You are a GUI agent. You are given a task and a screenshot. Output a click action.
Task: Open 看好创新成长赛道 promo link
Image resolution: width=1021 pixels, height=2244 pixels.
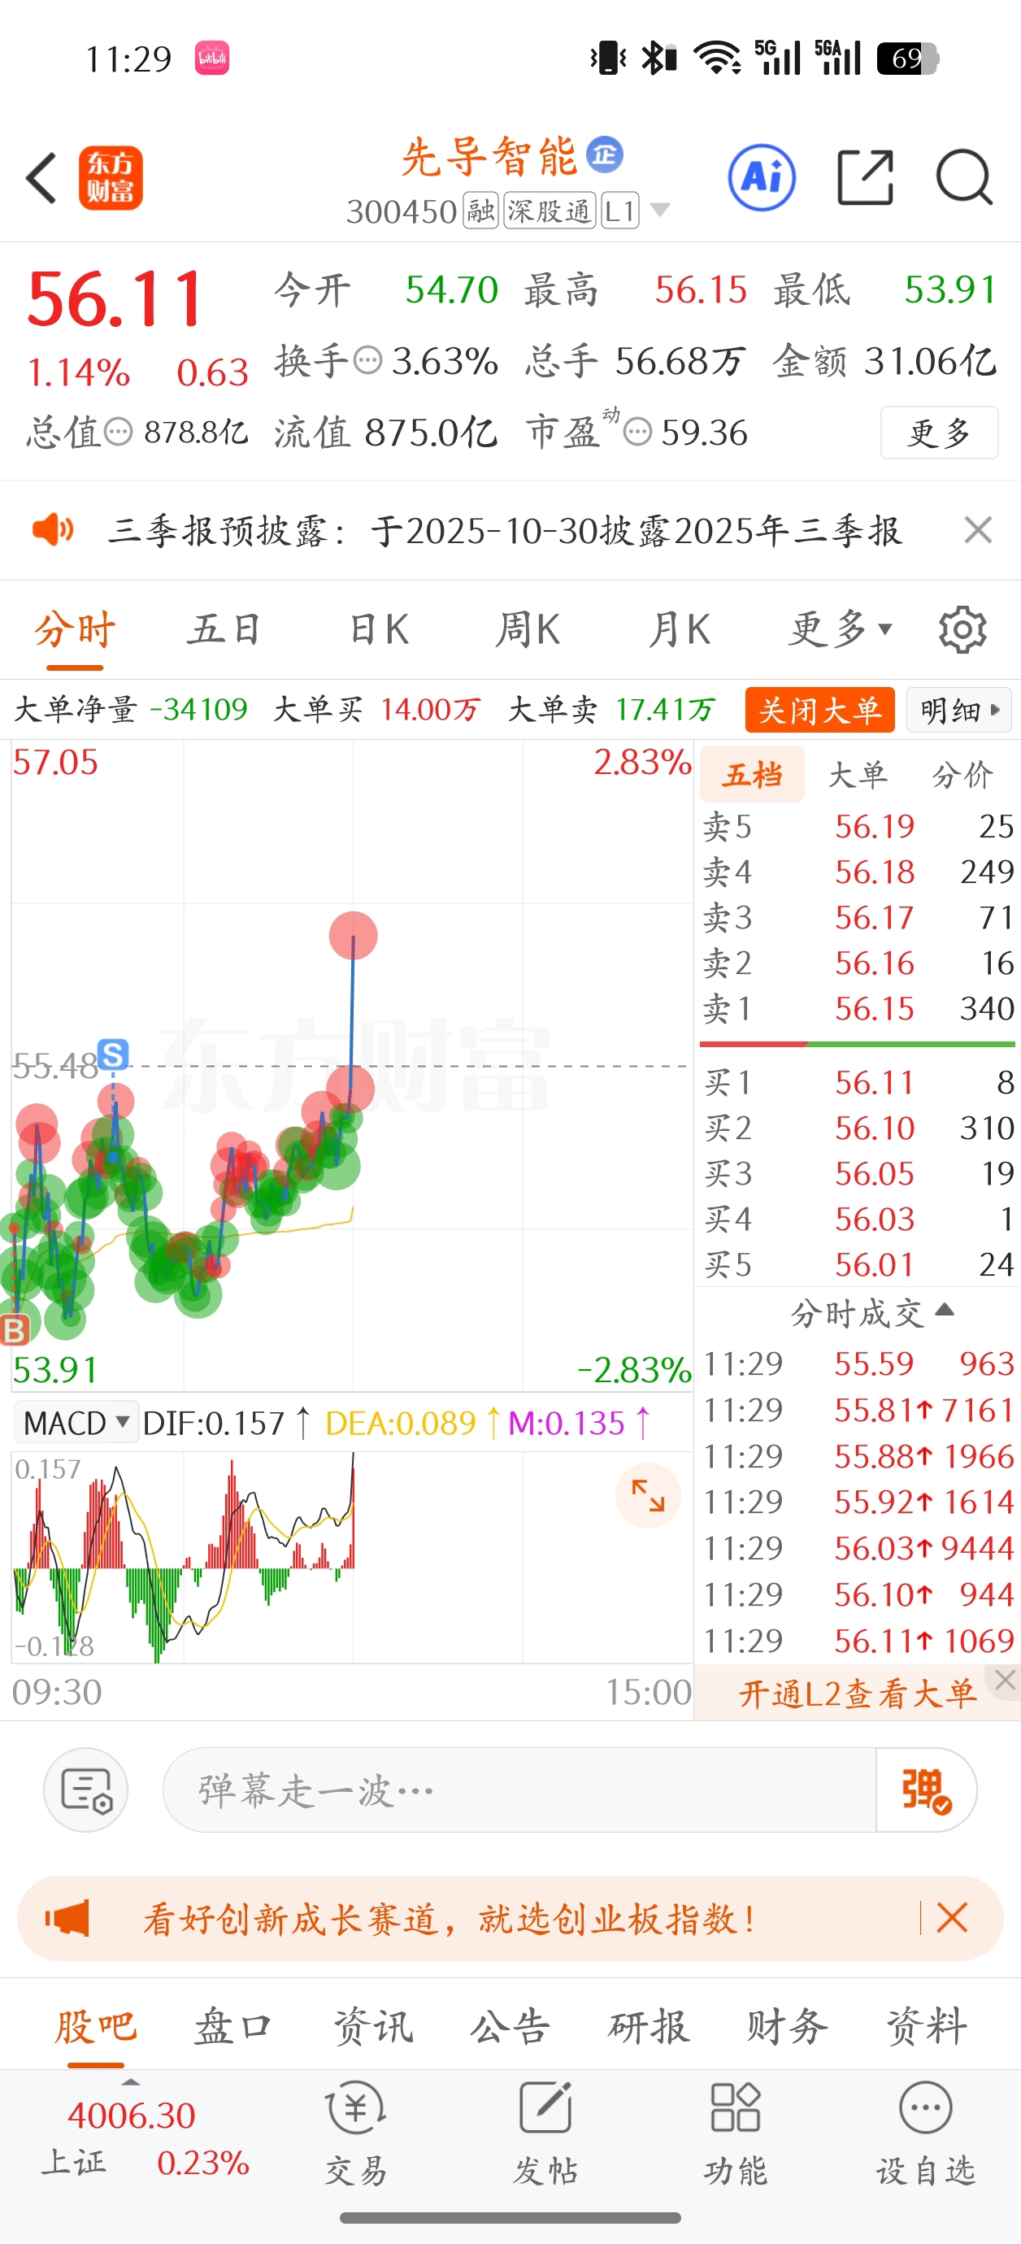point(450,1918)
